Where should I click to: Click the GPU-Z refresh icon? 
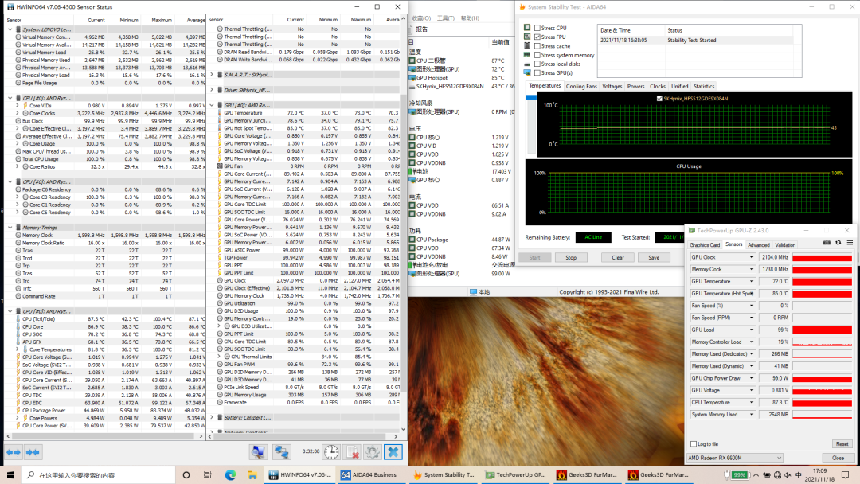click(x=838, y=243)
